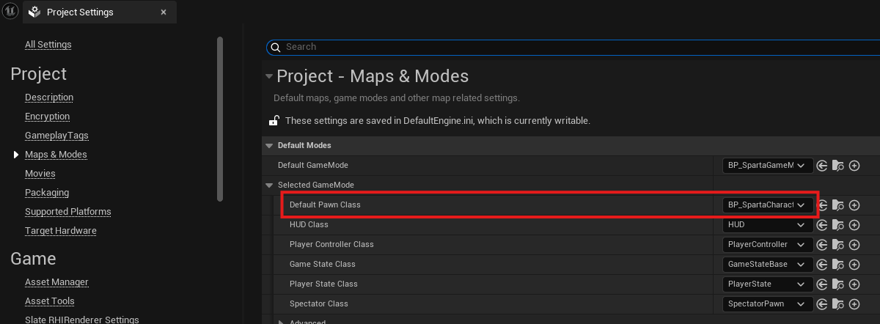Click the search magnifier icon
This screenshot has height=324, width=880.
(276, 47)
